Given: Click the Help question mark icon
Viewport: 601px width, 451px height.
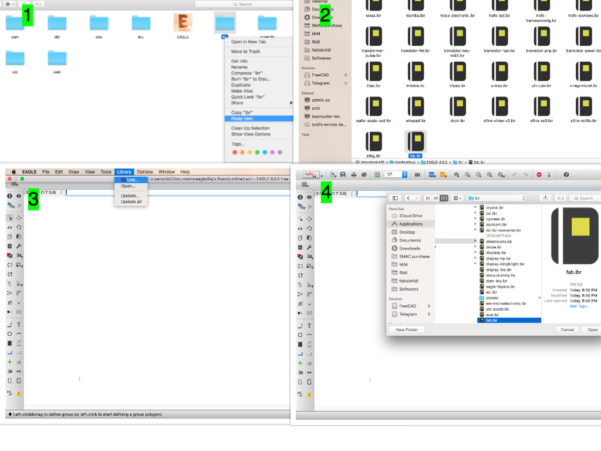Looking at the screenshot, I should click(566, 175).
